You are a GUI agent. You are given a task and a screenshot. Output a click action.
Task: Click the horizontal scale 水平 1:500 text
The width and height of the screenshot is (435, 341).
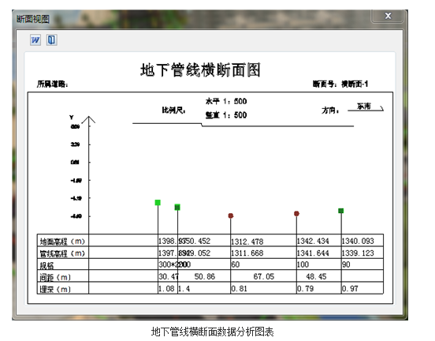(x=226, y=101)
